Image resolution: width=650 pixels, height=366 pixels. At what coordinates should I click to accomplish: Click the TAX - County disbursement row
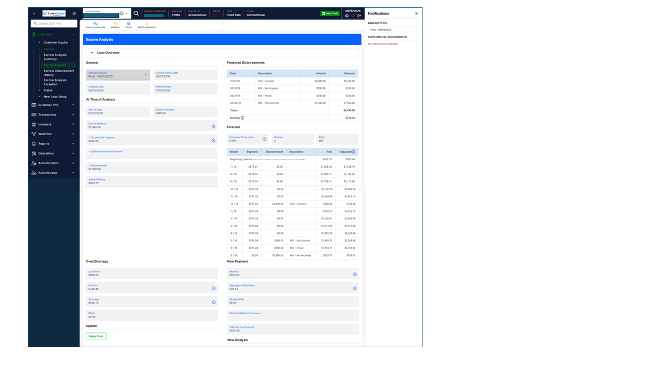(x=292, y=81)
